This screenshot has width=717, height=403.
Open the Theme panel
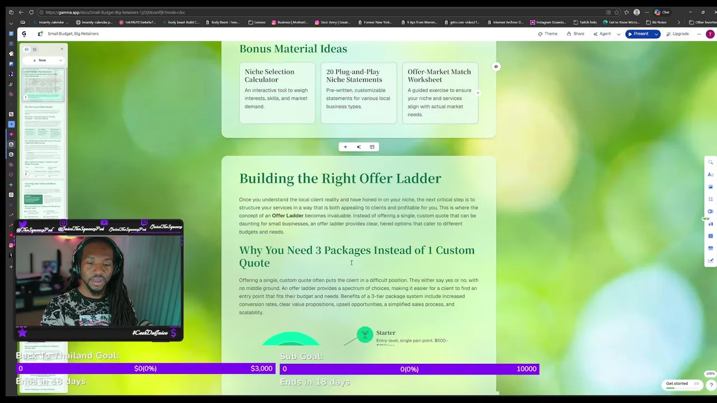coord(548,34)
